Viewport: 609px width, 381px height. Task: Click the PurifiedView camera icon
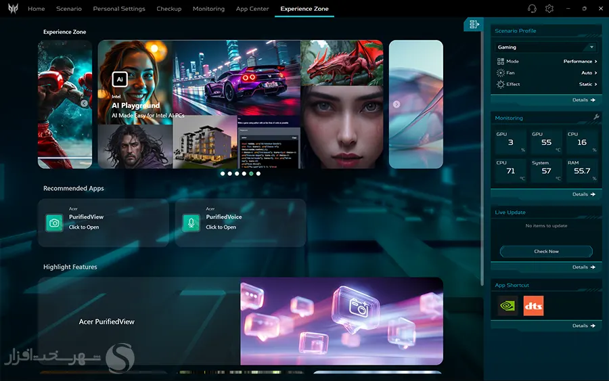click(x=54, y=223)
